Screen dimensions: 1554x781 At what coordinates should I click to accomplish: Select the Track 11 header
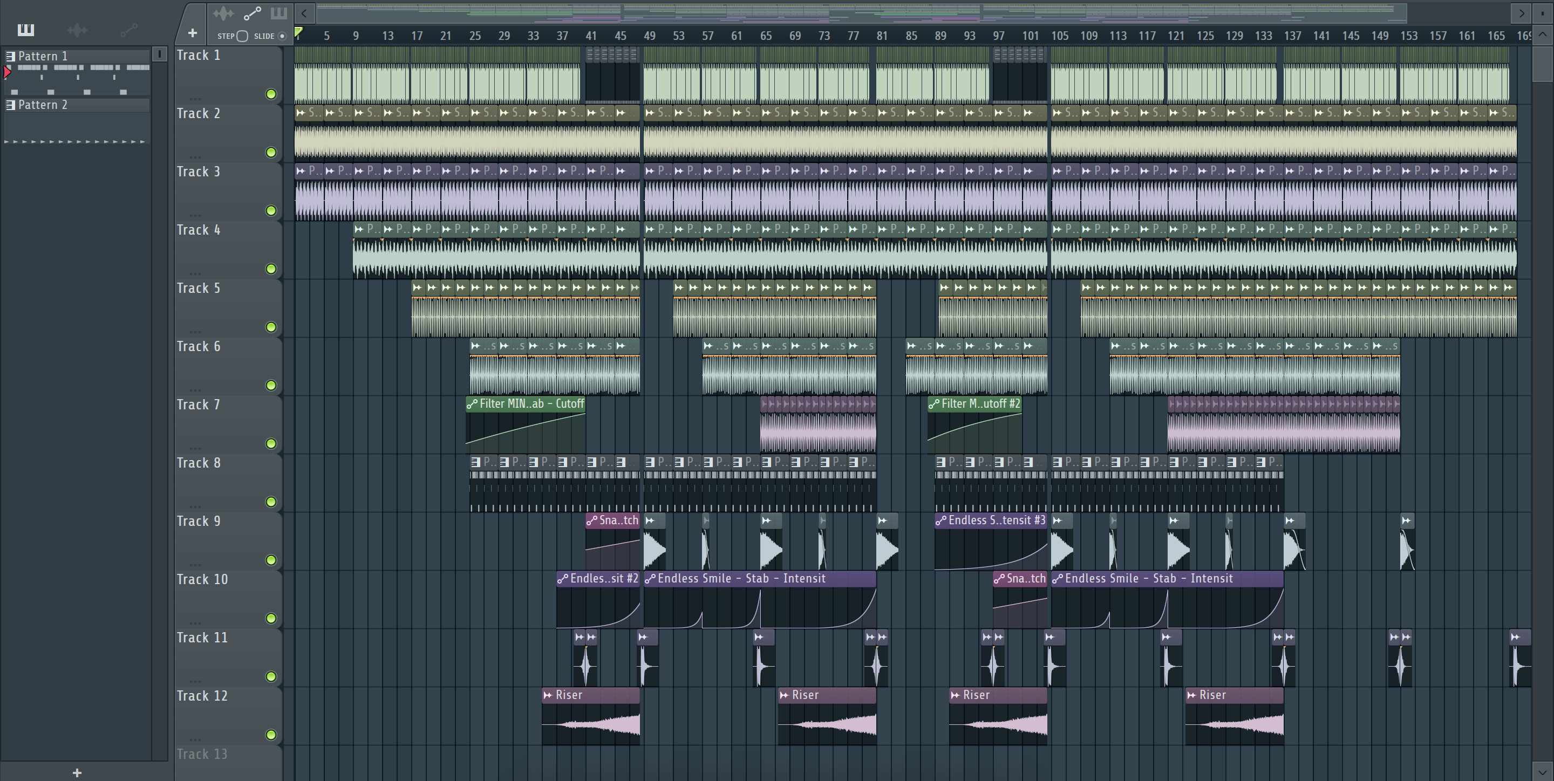(228, 657)
